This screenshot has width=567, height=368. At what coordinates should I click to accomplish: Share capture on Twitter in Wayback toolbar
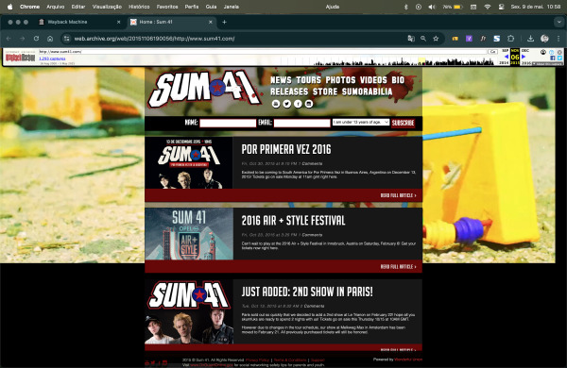[x=559, y=58]
